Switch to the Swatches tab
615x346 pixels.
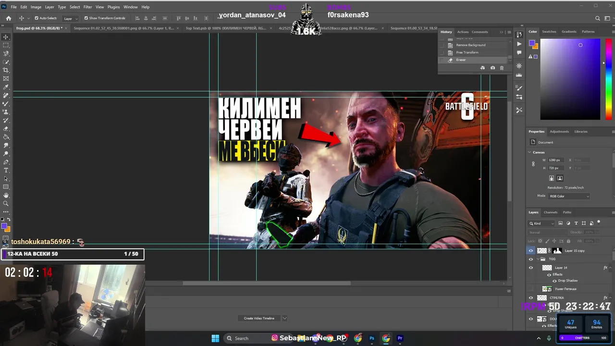point(549,32)
